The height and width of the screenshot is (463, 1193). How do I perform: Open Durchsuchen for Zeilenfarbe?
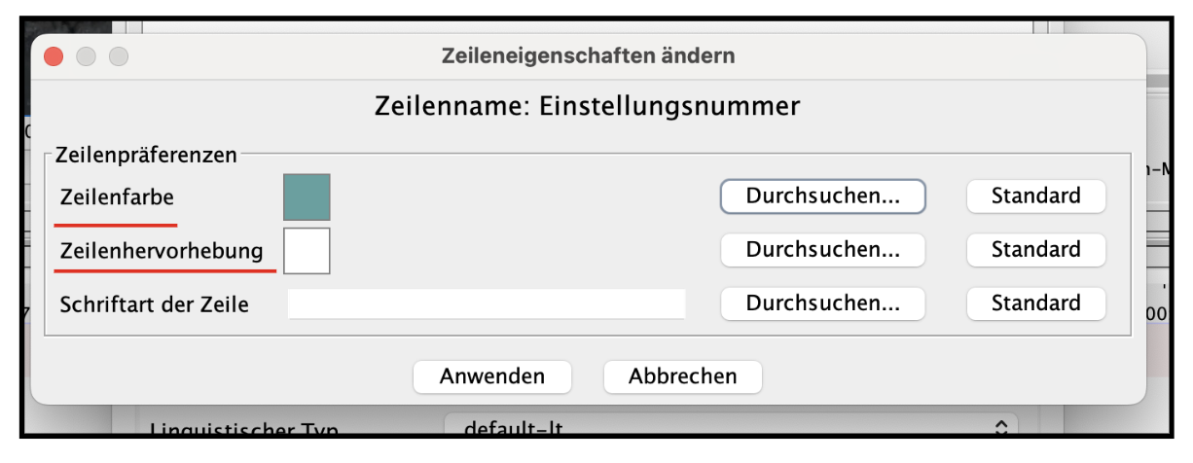822,196
